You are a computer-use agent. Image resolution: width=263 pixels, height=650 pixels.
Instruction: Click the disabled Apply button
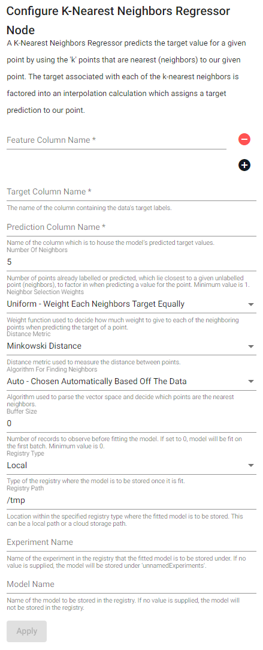click(x=27, y=631)
